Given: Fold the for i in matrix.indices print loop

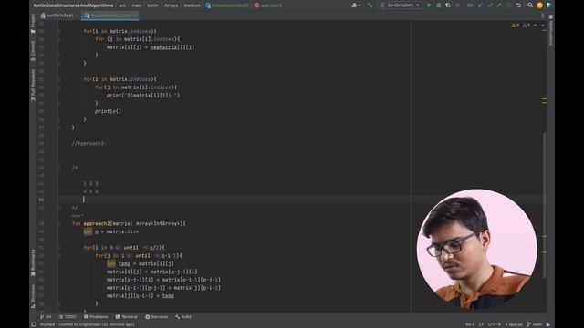Looking at the screenshot, I should [x=57, y=79].
